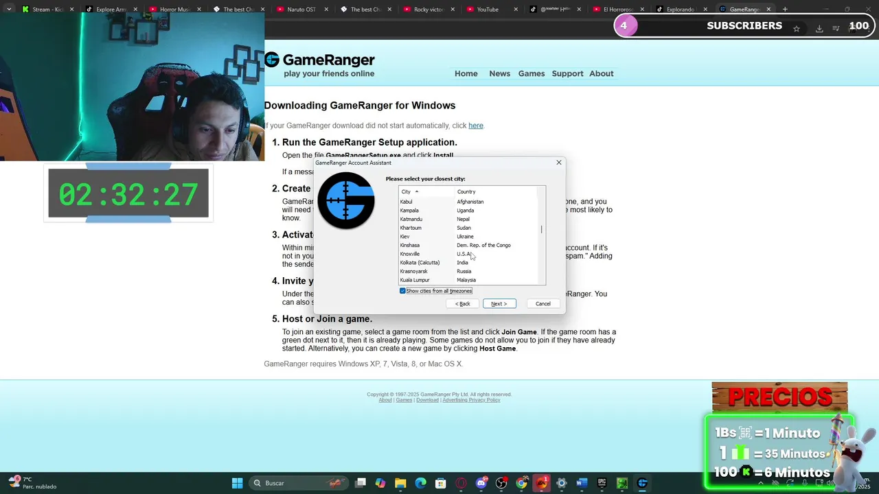Open new browser tab with plus
The height and width of the screenshot is (494, 879).
[785, 10]
